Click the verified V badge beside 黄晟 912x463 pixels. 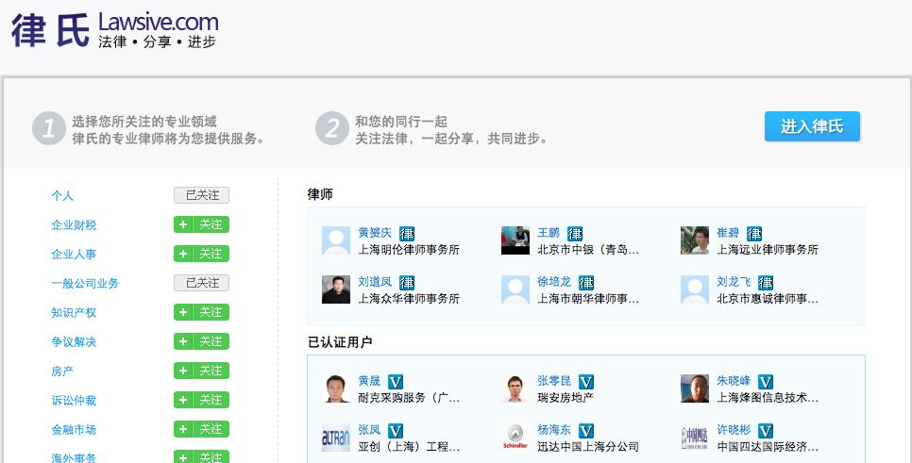click(396, 382)
